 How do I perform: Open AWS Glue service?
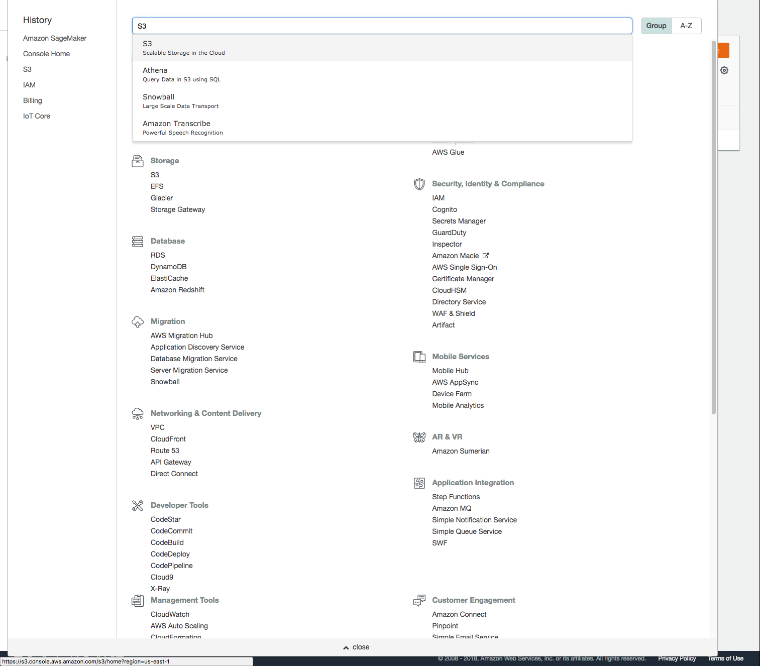[448, 152]
